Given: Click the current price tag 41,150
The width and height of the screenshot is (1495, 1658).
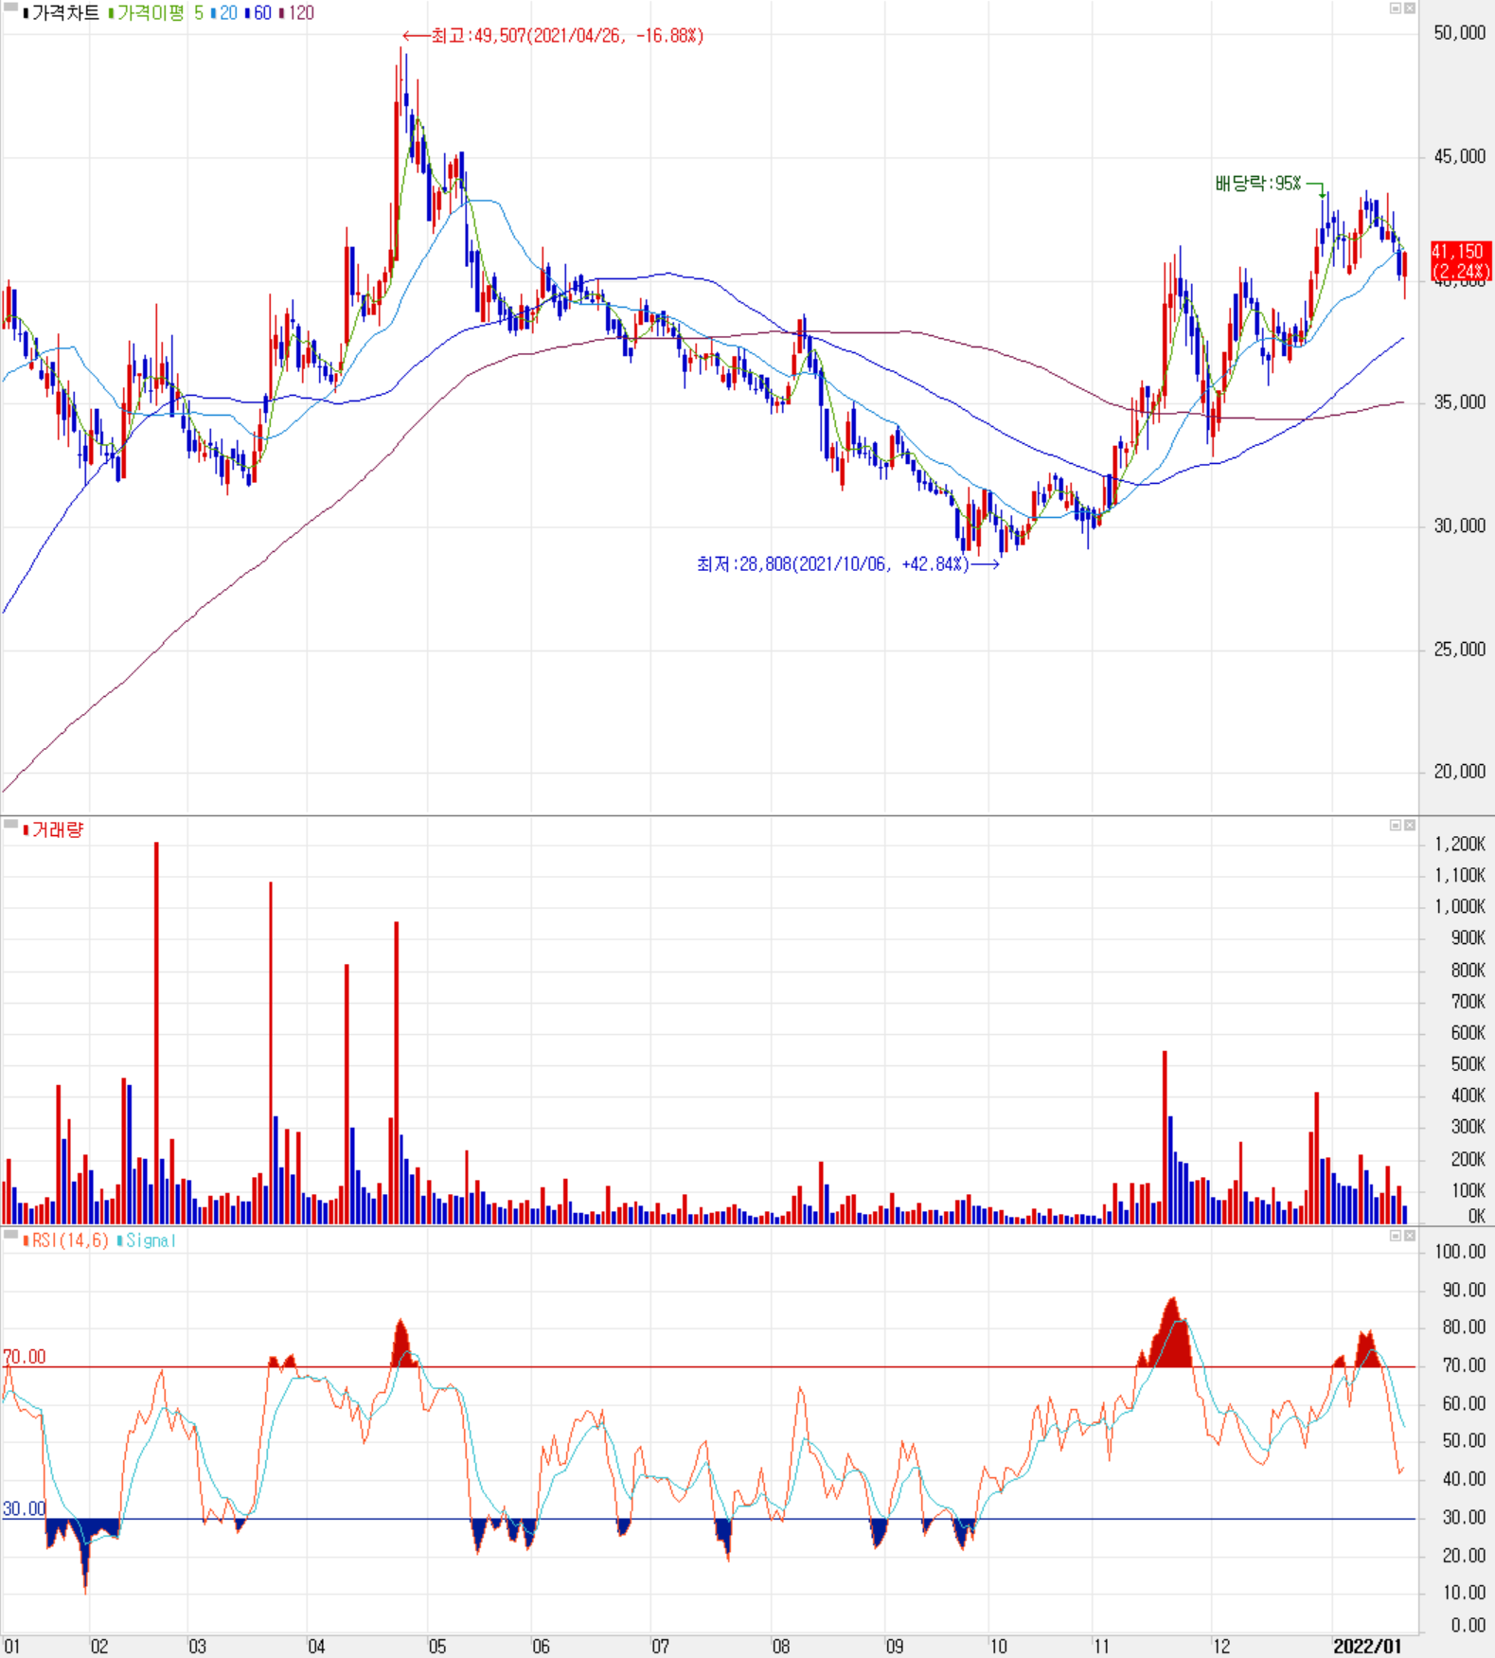Looking at the screenshot, I should coord(1461,261).
